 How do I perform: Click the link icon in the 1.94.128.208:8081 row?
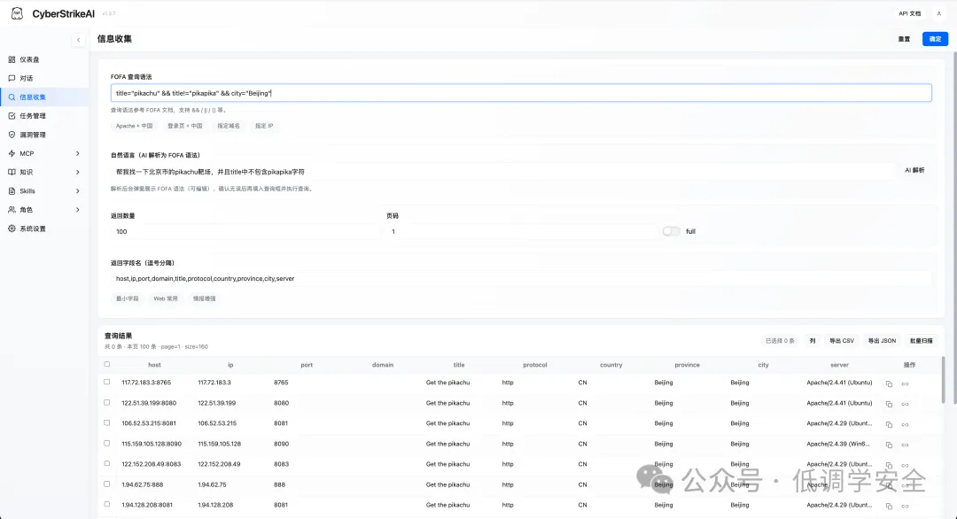tap(905, 507)
